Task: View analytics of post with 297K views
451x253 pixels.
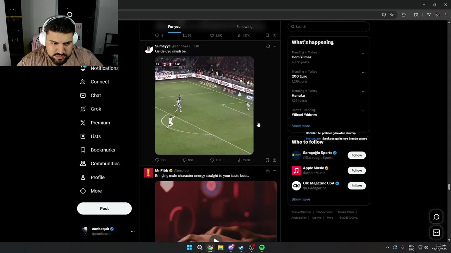Action: (244, 160)
